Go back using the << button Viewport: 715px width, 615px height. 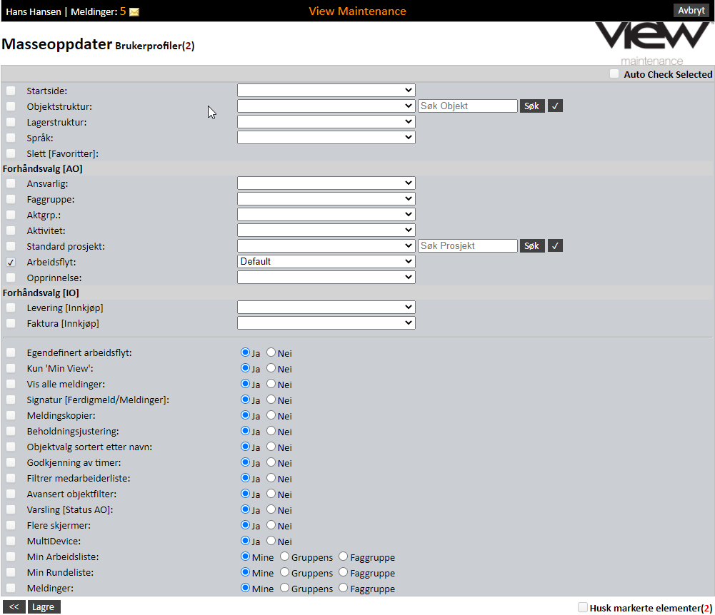click(14, 607)
